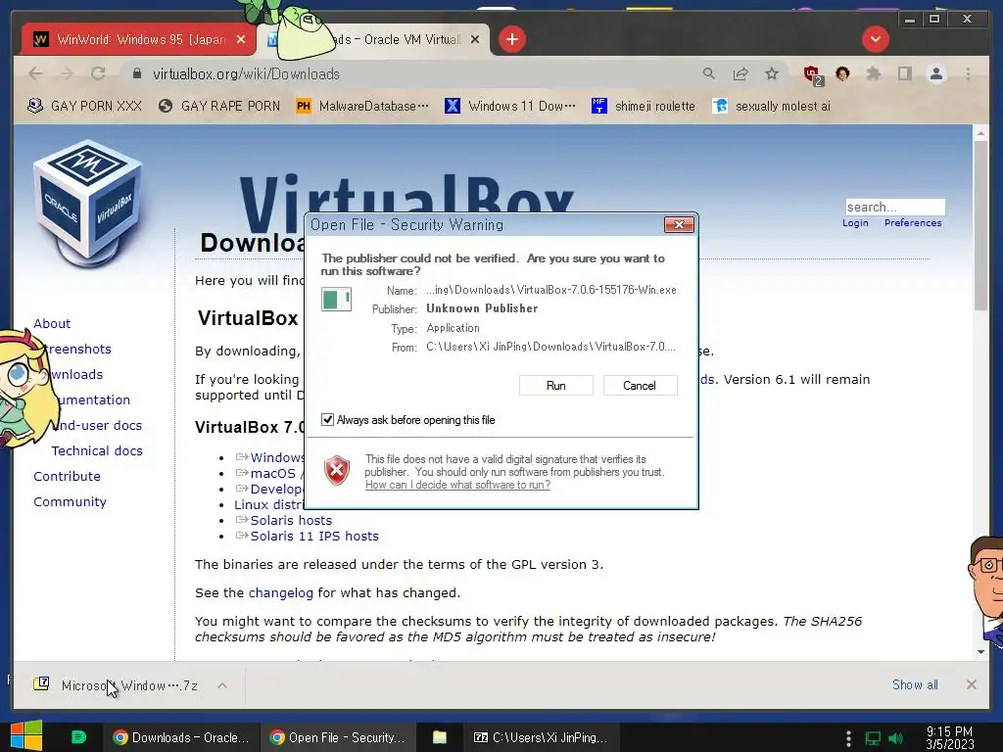Toggle the browser side panel

coord(904,74)
